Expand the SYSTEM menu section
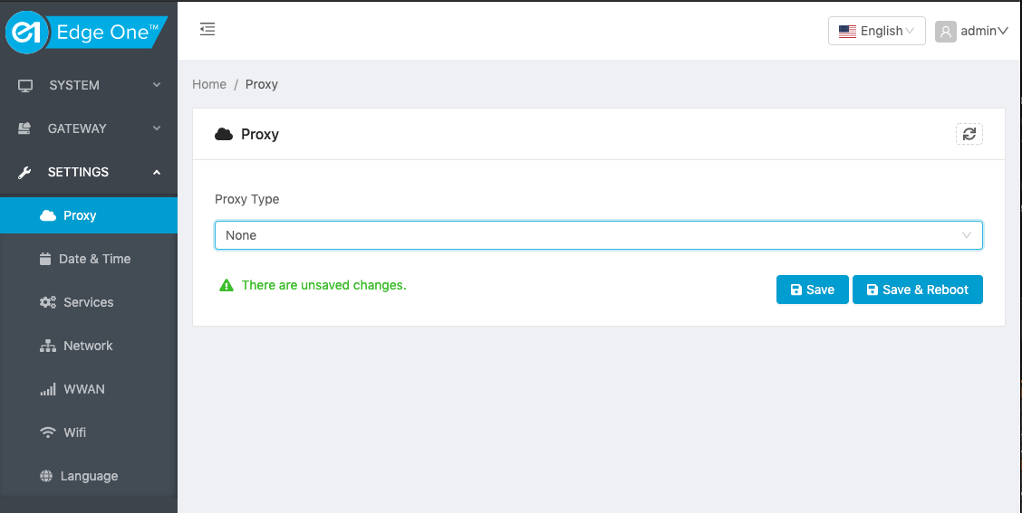Viewport: 1022px width, 513px height. [89, 85]
